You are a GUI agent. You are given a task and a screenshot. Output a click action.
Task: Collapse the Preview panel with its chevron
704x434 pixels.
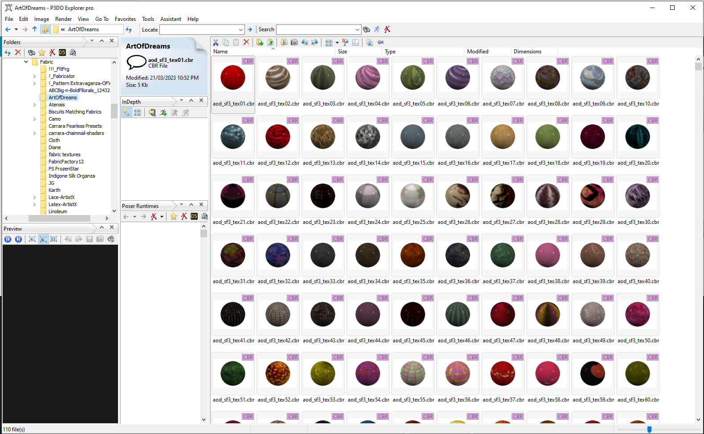pyautogui.click(x=102, y=227)
